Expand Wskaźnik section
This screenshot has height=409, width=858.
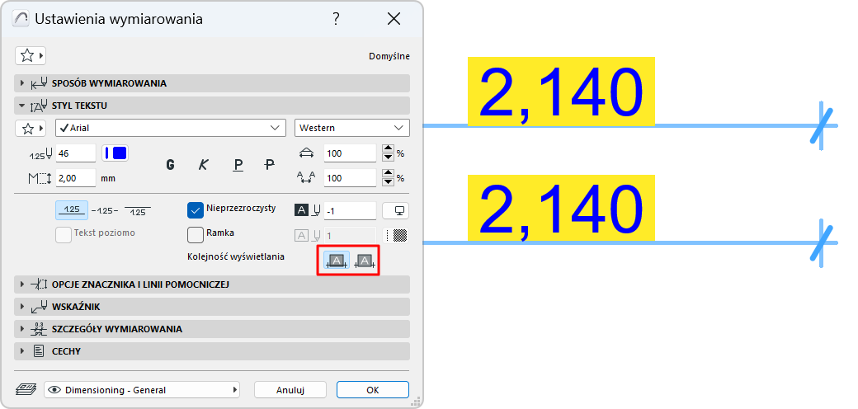(x=212, y=307)
